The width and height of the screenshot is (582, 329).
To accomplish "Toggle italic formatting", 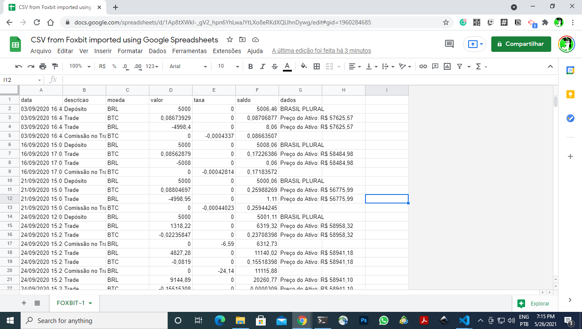I will [262, 66].
